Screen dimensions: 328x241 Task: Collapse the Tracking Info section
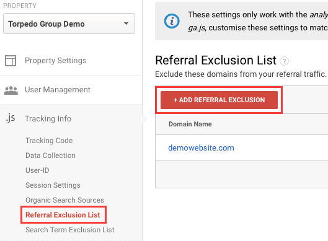tap(48, 119)
